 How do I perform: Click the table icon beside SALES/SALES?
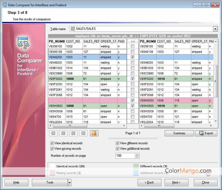pos(73,29)
